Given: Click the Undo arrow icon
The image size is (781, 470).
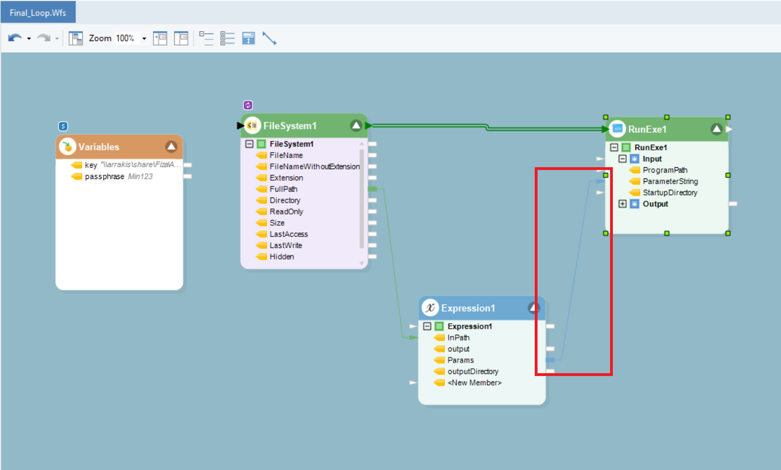Looking at the screenshot, I should (15, 38).
